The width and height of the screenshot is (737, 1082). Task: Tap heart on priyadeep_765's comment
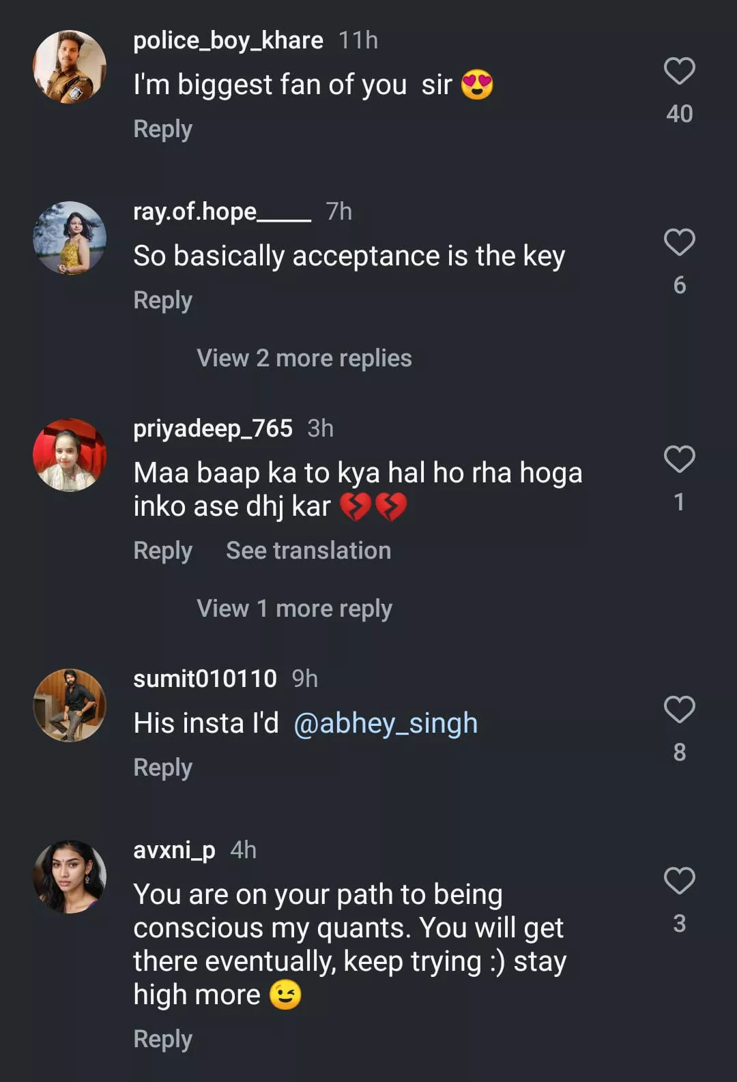click(x=679, y=459)
